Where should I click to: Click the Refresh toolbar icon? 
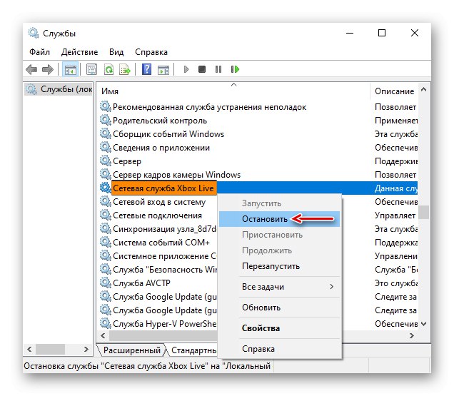pos(109,69)
